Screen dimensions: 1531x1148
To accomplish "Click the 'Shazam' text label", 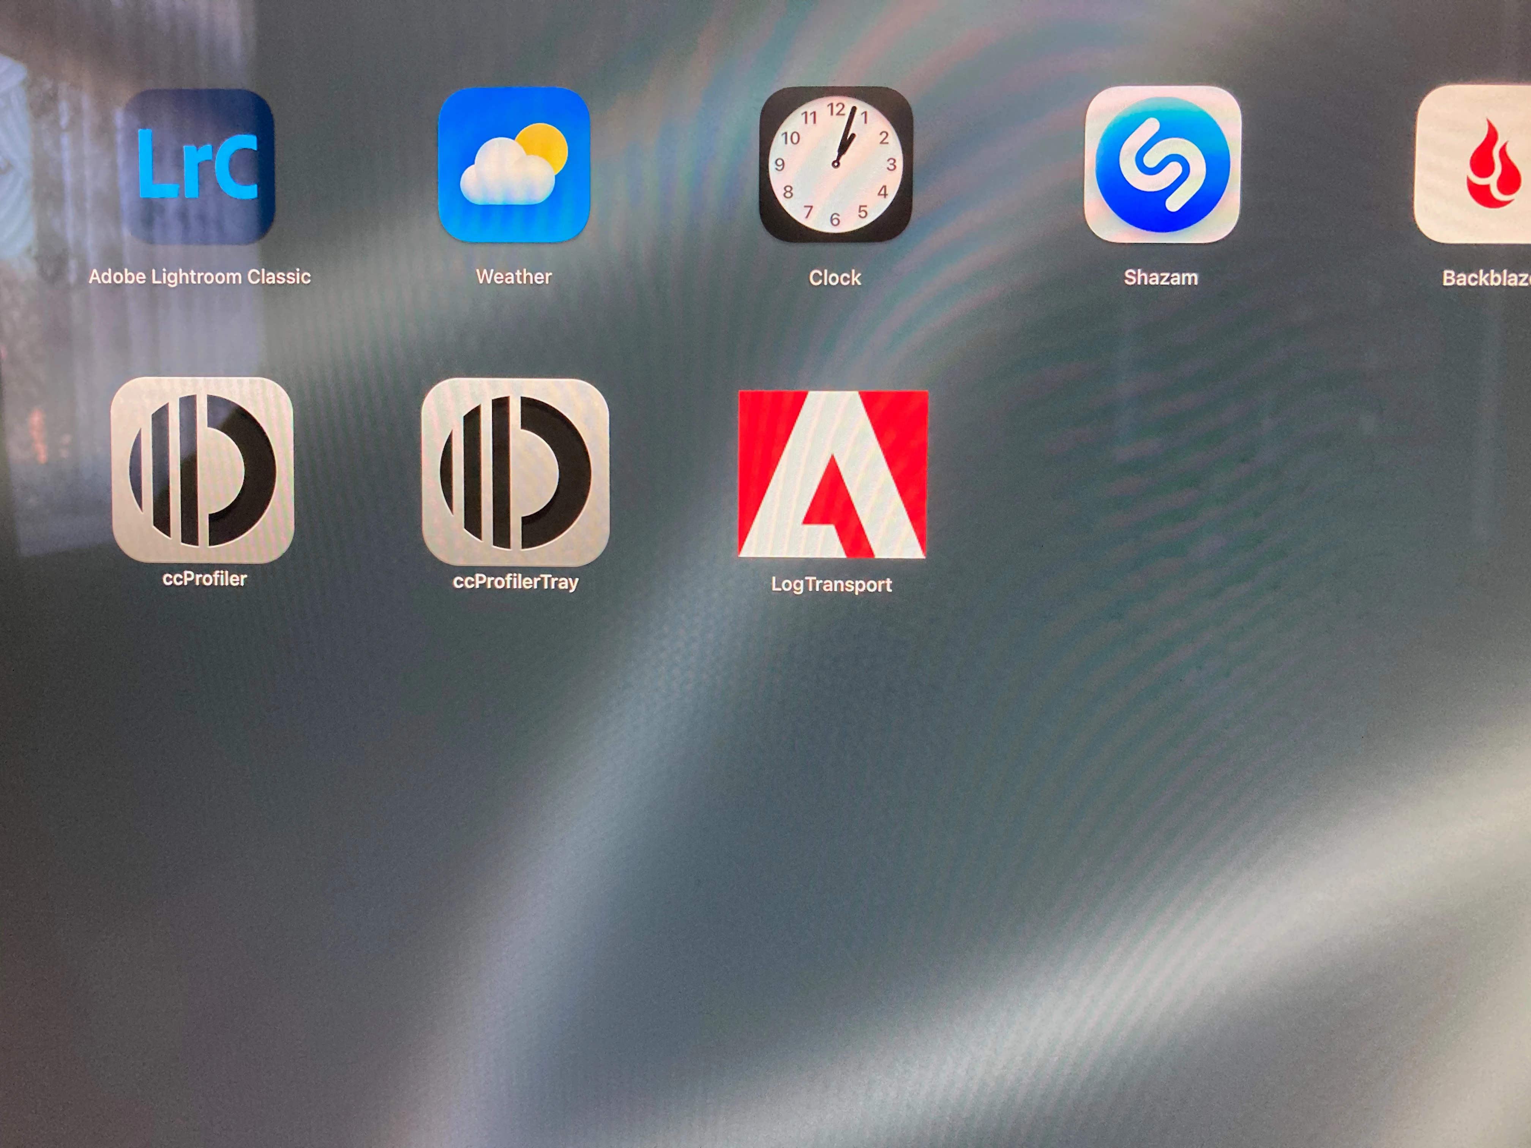I will pos(1161,278).
